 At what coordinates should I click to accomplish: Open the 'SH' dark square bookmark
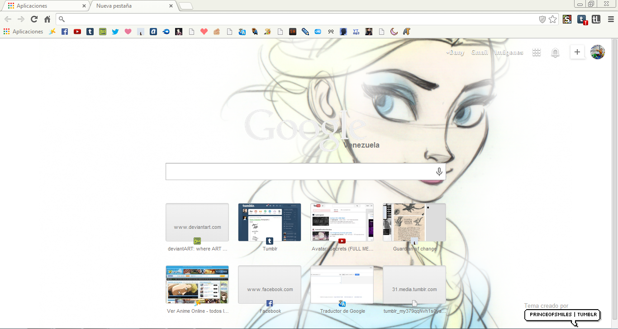click(x=293, y=32)
